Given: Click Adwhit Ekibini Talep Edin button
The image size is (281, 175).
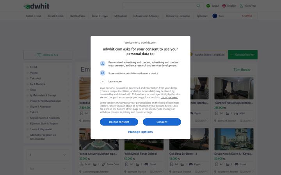Looking at the screenshot, I should click(208, 55).
